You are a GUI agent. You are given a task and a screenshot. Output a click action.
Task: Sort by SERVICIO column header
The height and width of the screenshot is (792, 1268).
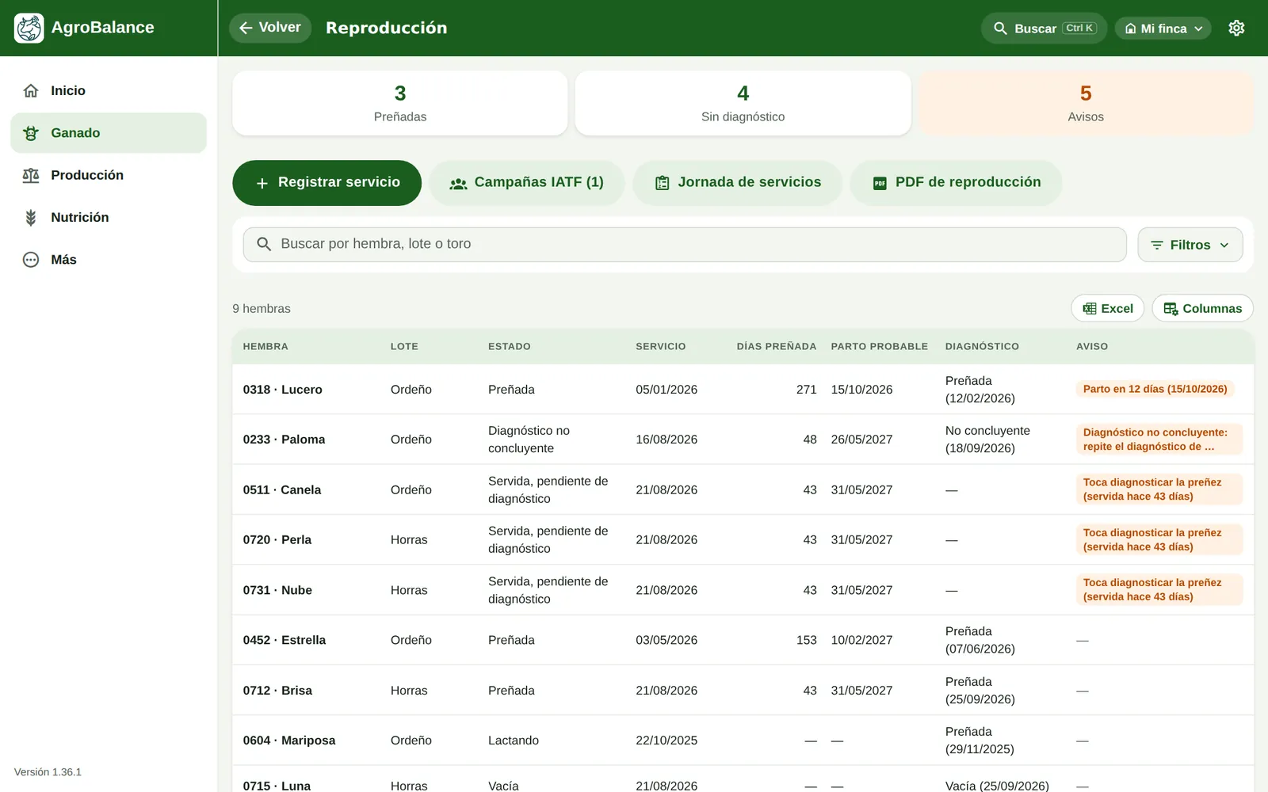click(661, 347)
